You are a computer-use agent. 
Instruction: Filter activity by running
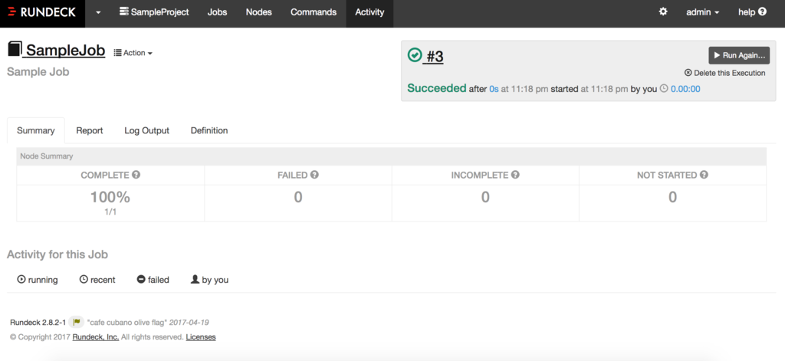38,280
